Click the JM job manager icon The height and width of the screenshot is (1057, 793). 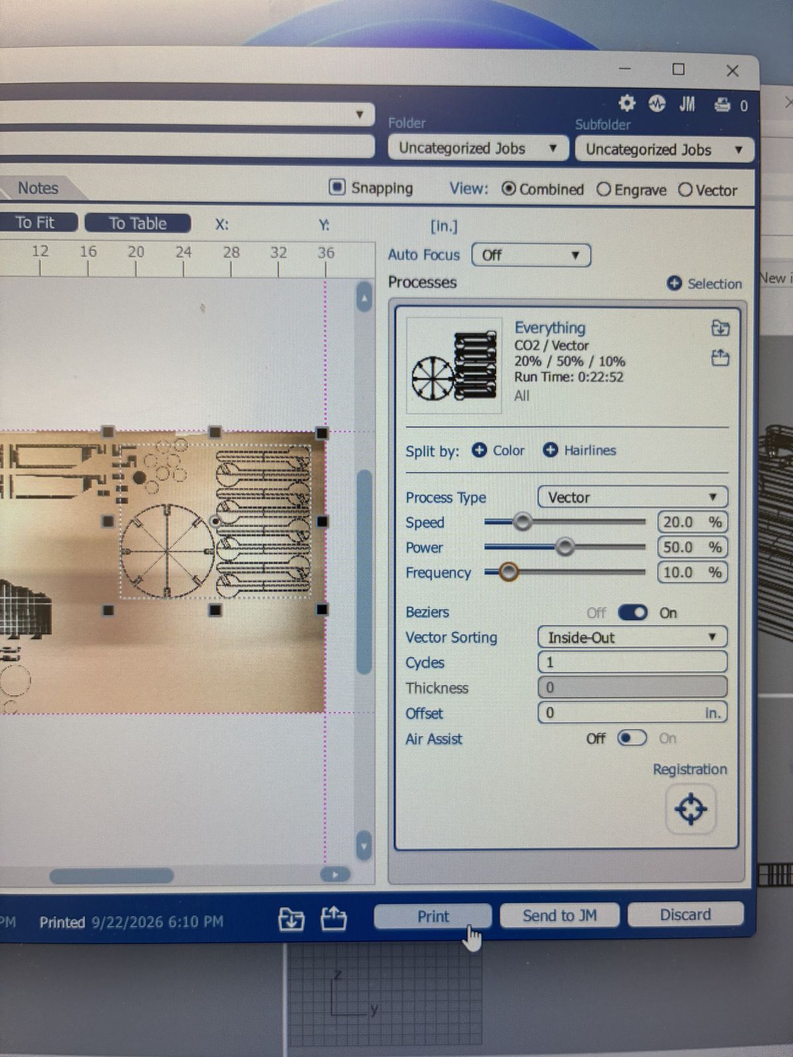coord(687,104)
